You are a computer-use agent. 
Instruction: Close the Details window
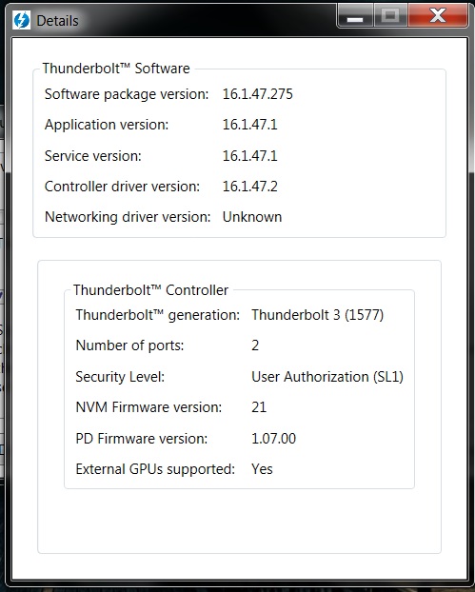point(438,16)
